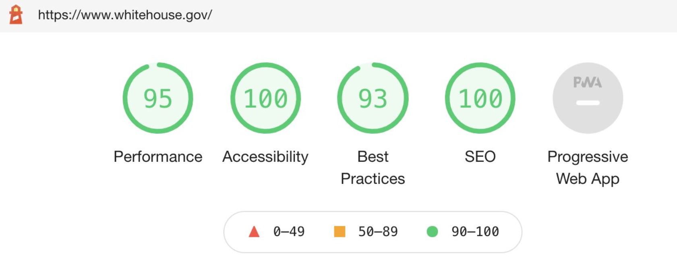
Task: Open the Accessibility gauge showing 100
Action: coord(265,98)
